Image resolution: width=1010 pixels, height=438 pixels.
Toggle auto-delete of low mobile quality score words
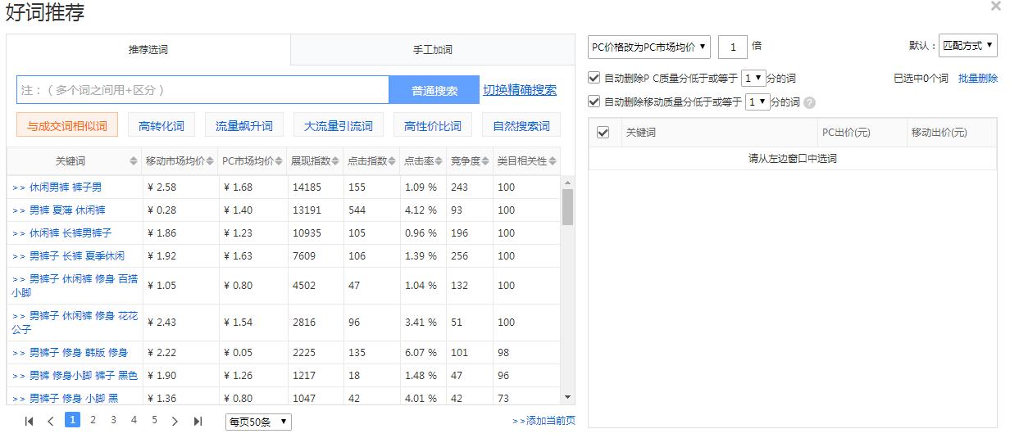click(x=594, y=102)
